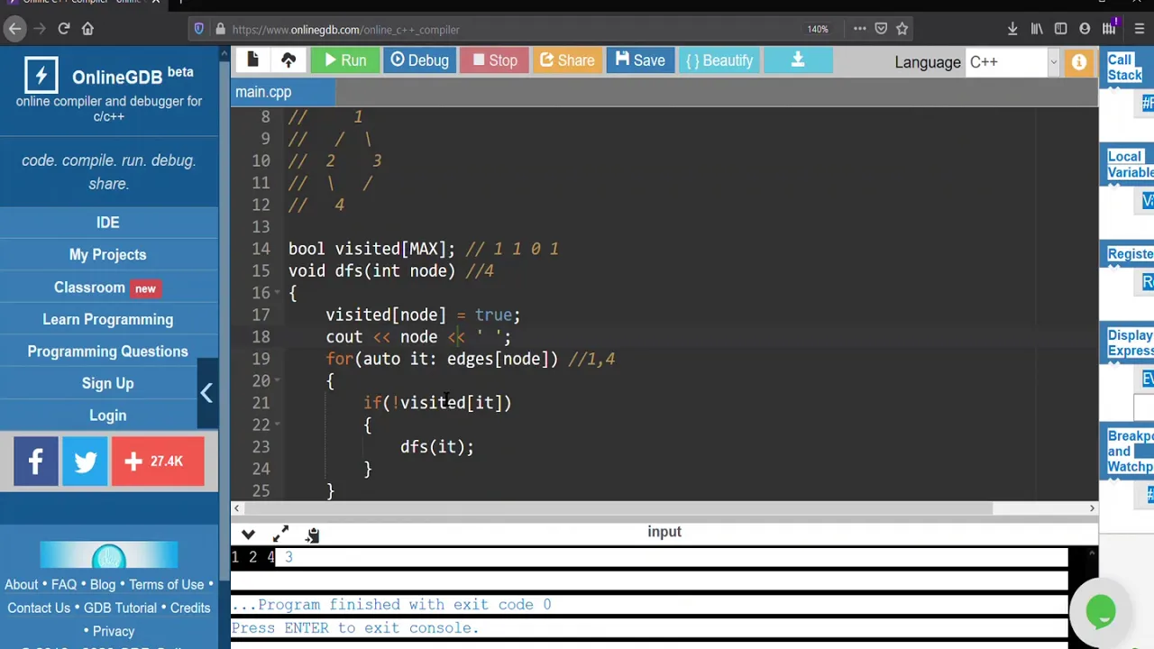This screenshot has height=649, width=1154.
Task: Open Contact Us footer link
Action: pyautogui.click(x=39, y=608)
